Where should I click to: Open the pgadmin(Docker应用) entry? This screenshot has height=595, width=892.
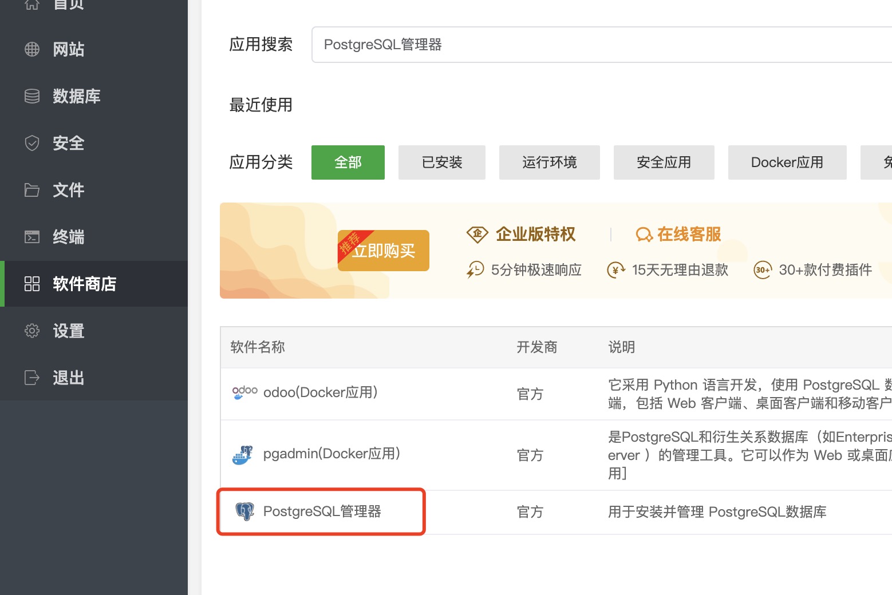click(x=332, y=454)
